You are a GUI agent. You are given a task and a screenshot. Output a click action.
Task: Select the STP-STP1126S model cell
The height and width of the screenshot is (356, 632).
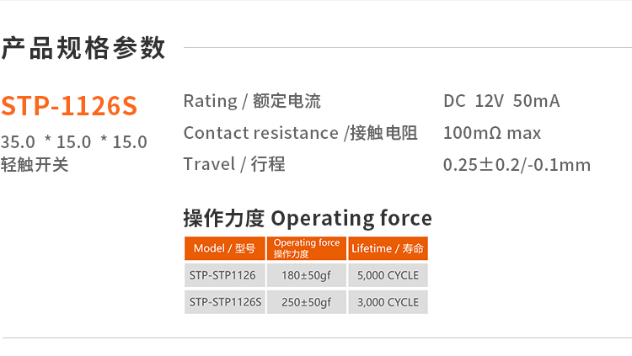[225, 302]
